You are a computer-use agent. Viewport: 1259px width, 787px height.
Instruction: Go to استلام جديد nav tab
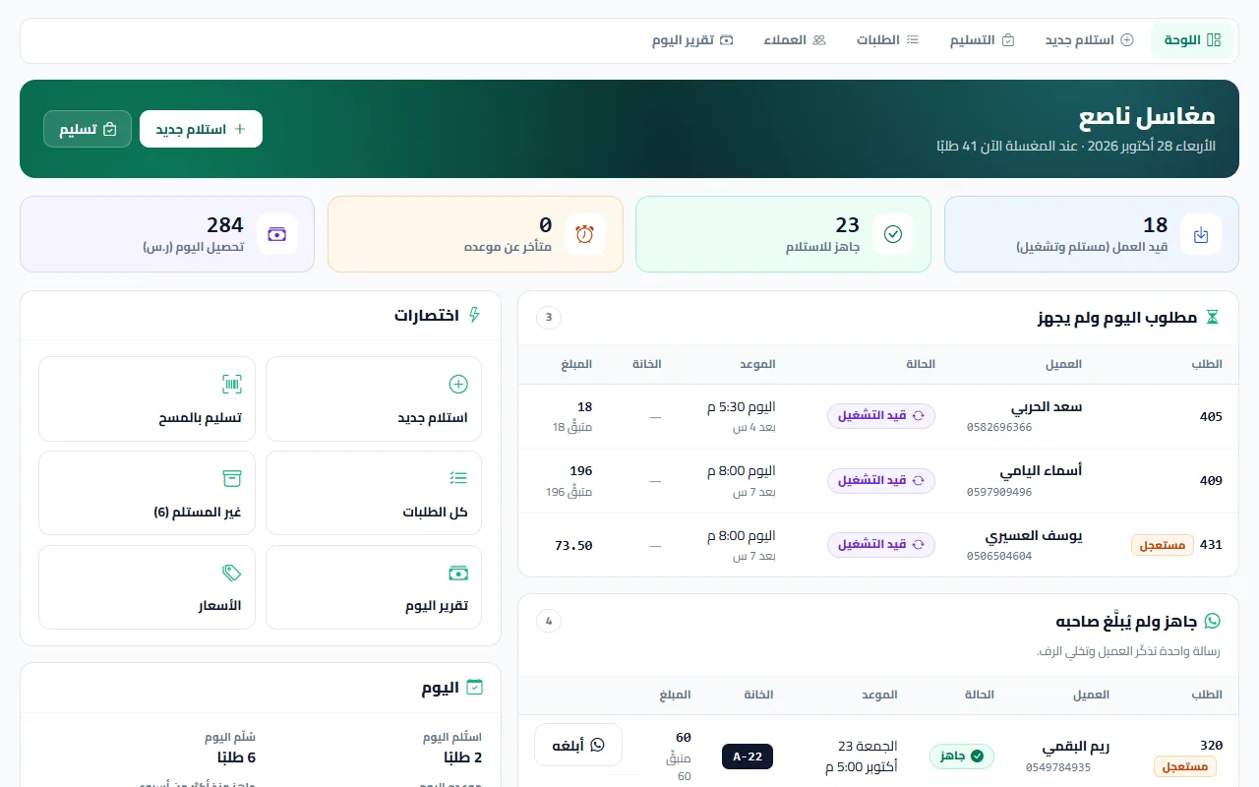[1089, 40]
